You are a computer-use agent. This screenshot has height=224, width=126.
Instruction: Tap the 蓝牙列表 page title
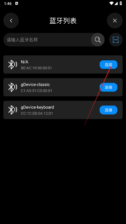63,21
